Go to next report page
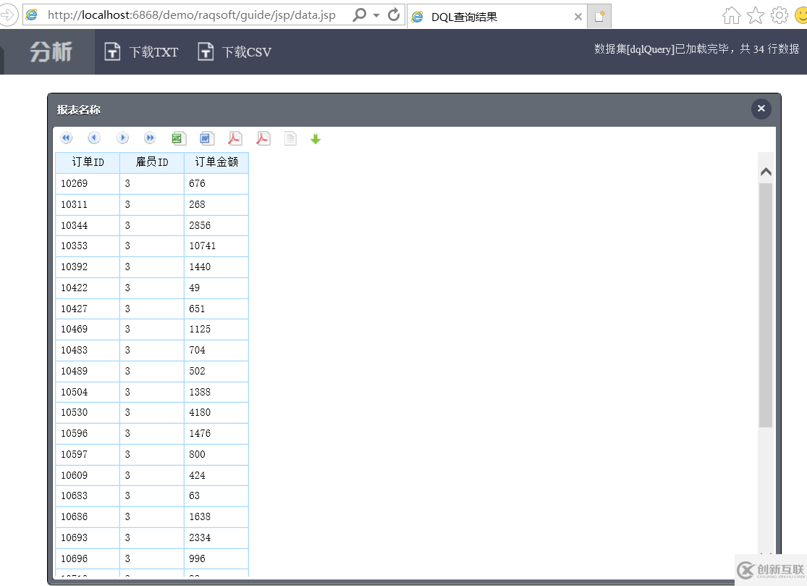This screenshot has height=586, width=807. [x=122, y=138]
